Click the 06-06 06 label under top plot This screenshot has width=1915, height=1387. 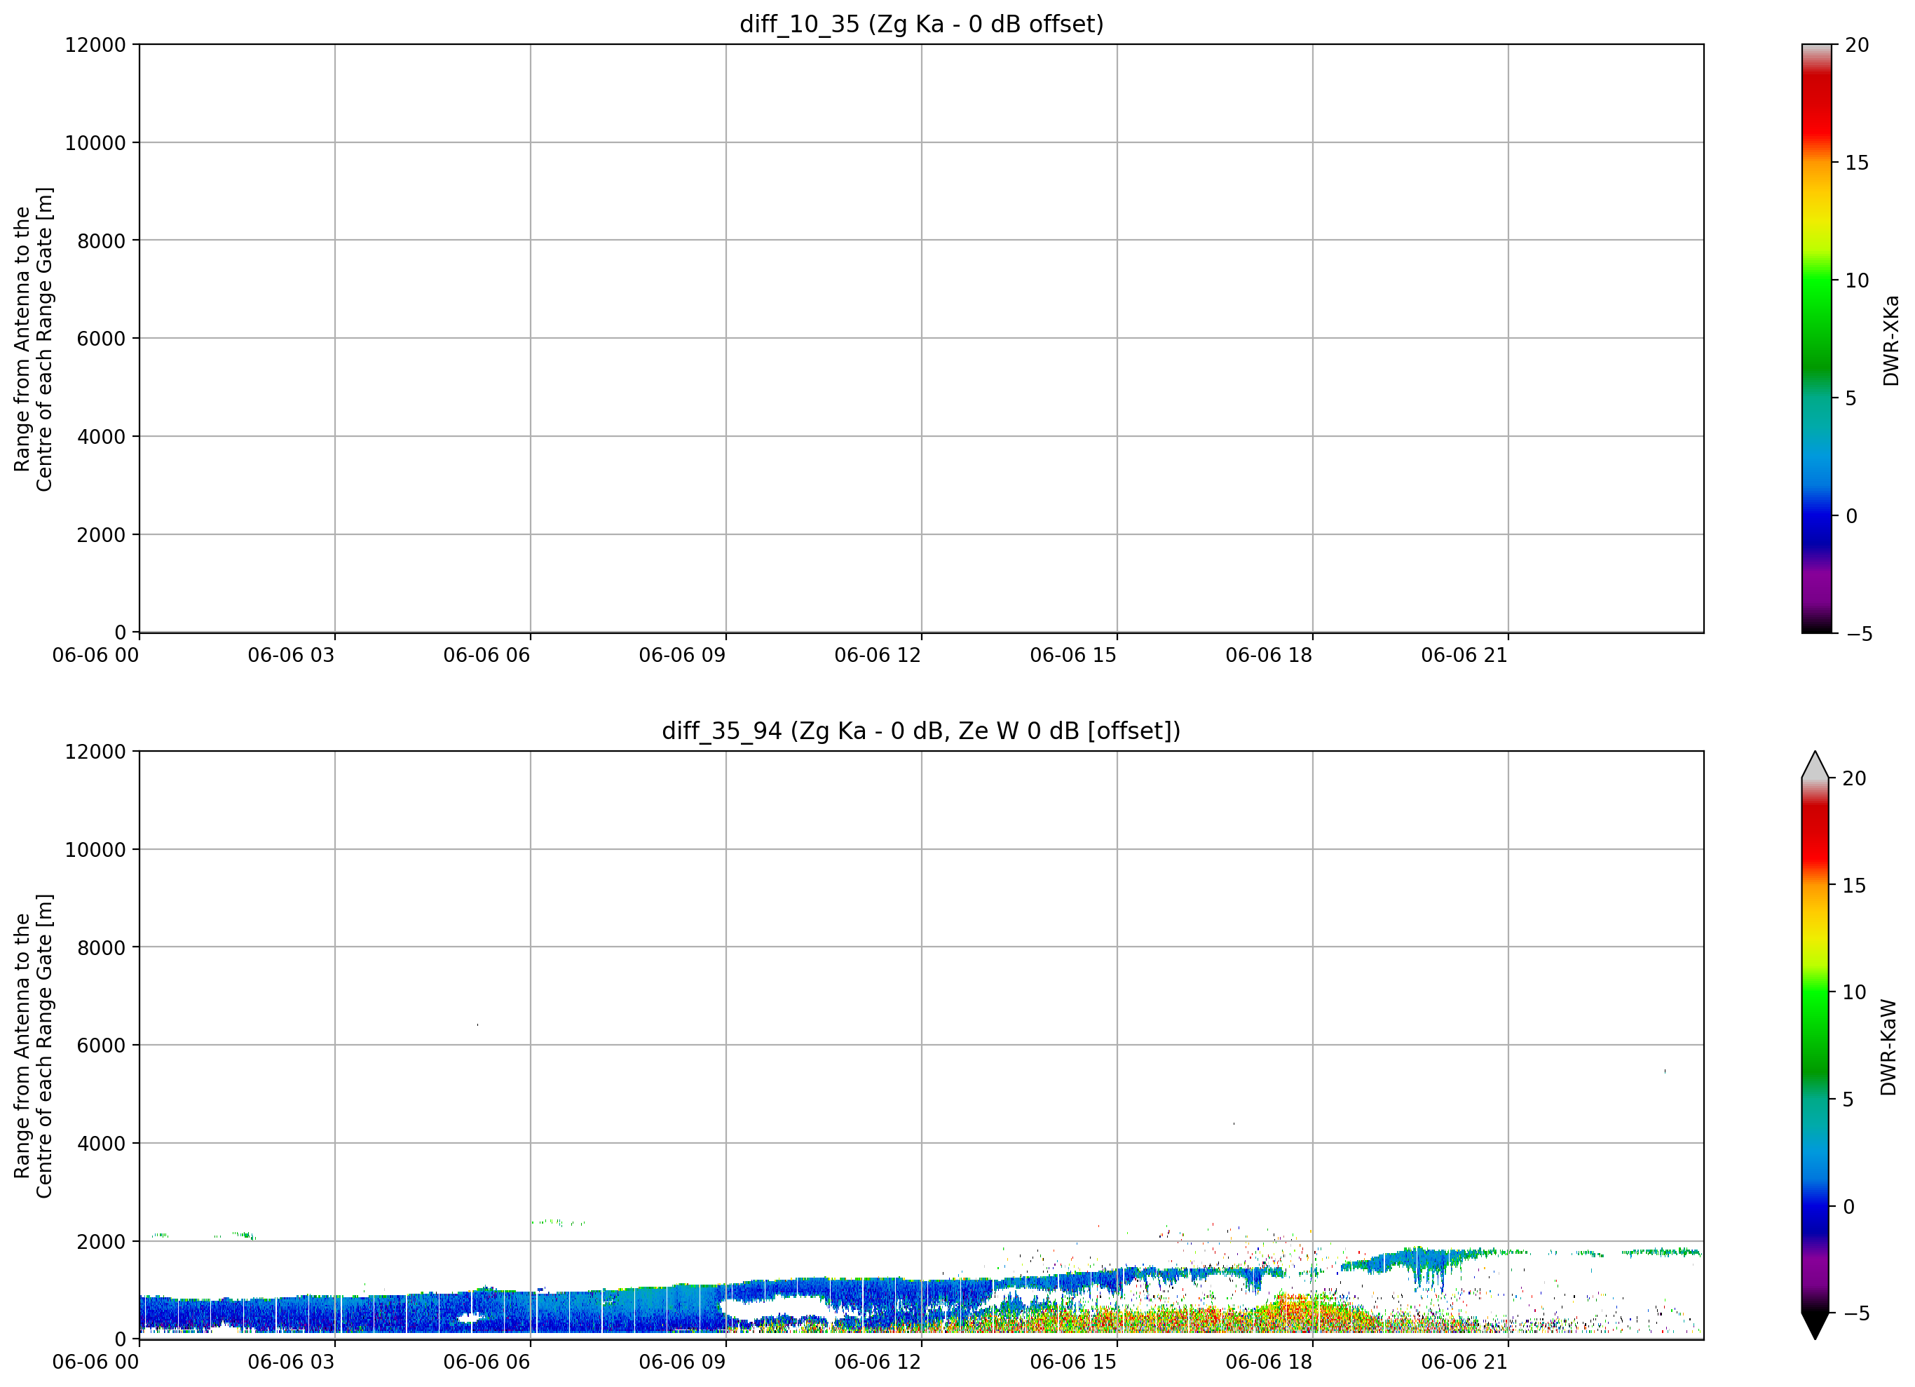click(x=486, y=656)
